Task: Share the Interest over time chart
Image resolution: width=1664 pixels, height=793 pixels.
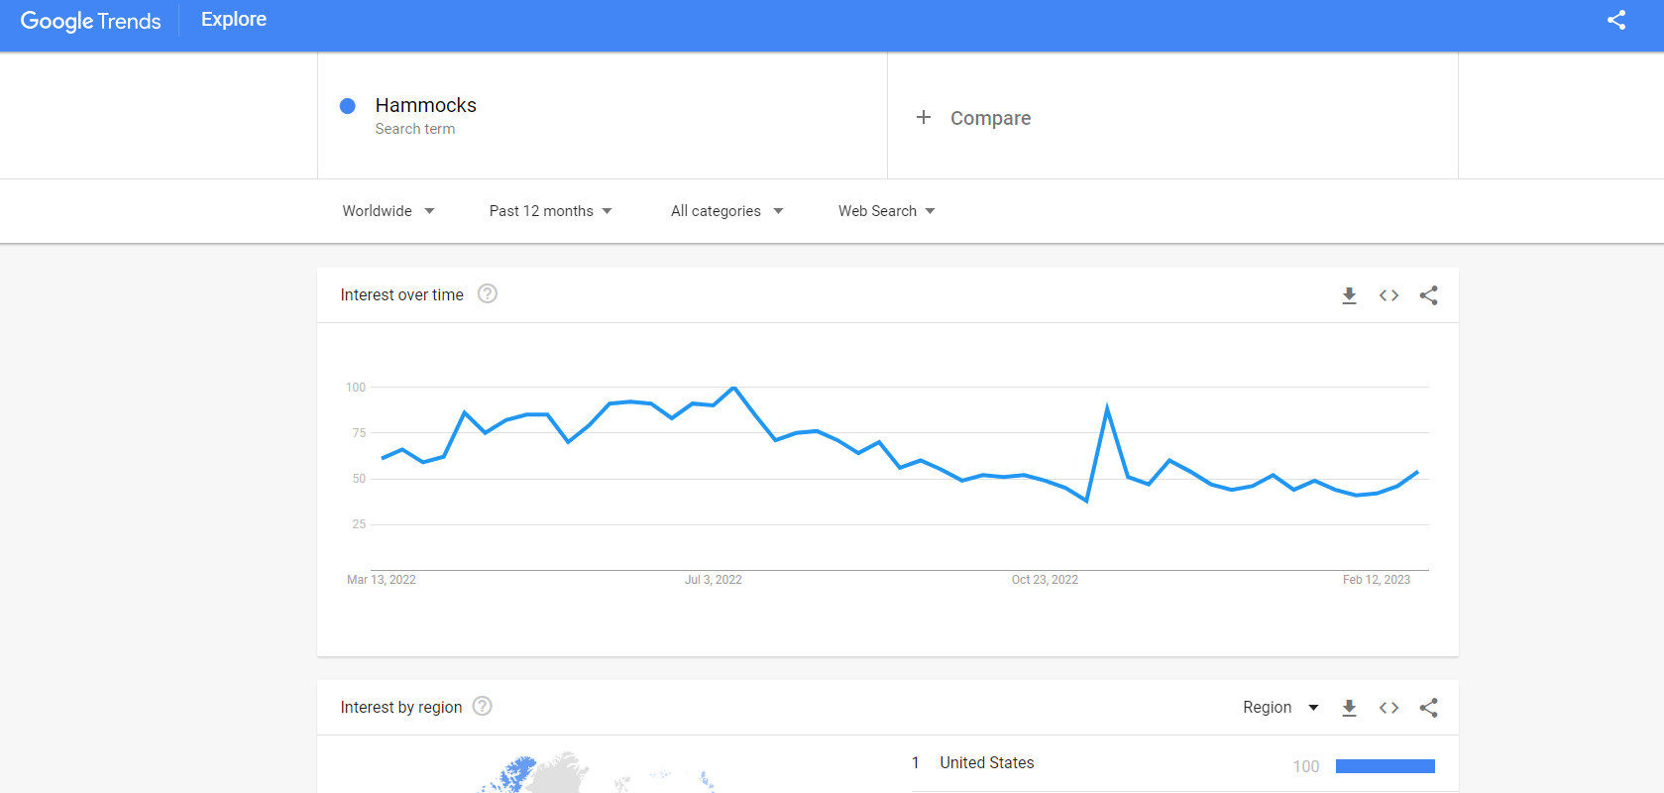Action: [x=1428, y=295]
